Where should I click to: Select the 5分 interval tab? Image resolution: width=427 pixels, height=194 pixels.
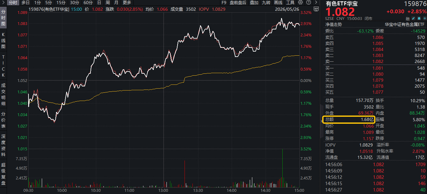point(48,3)
